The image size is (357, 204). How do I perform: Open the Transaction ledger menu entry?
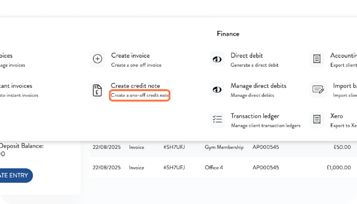click(255, 116)
